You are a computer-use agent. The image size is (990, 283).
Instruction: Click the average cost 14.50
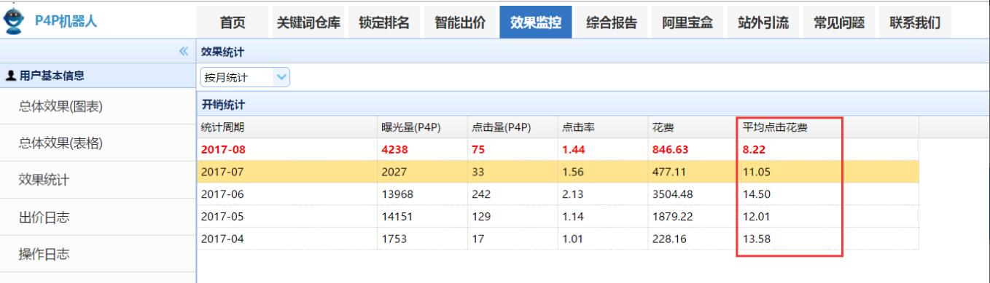(x=756, y=194)
